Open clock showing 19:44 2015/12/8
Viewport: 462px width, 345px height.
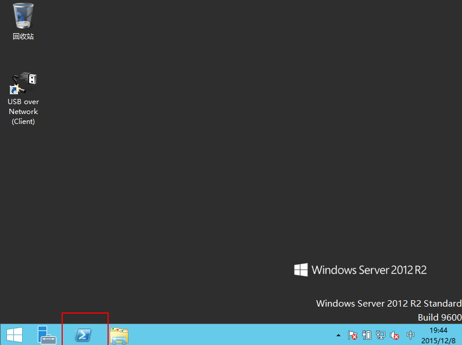438,335
